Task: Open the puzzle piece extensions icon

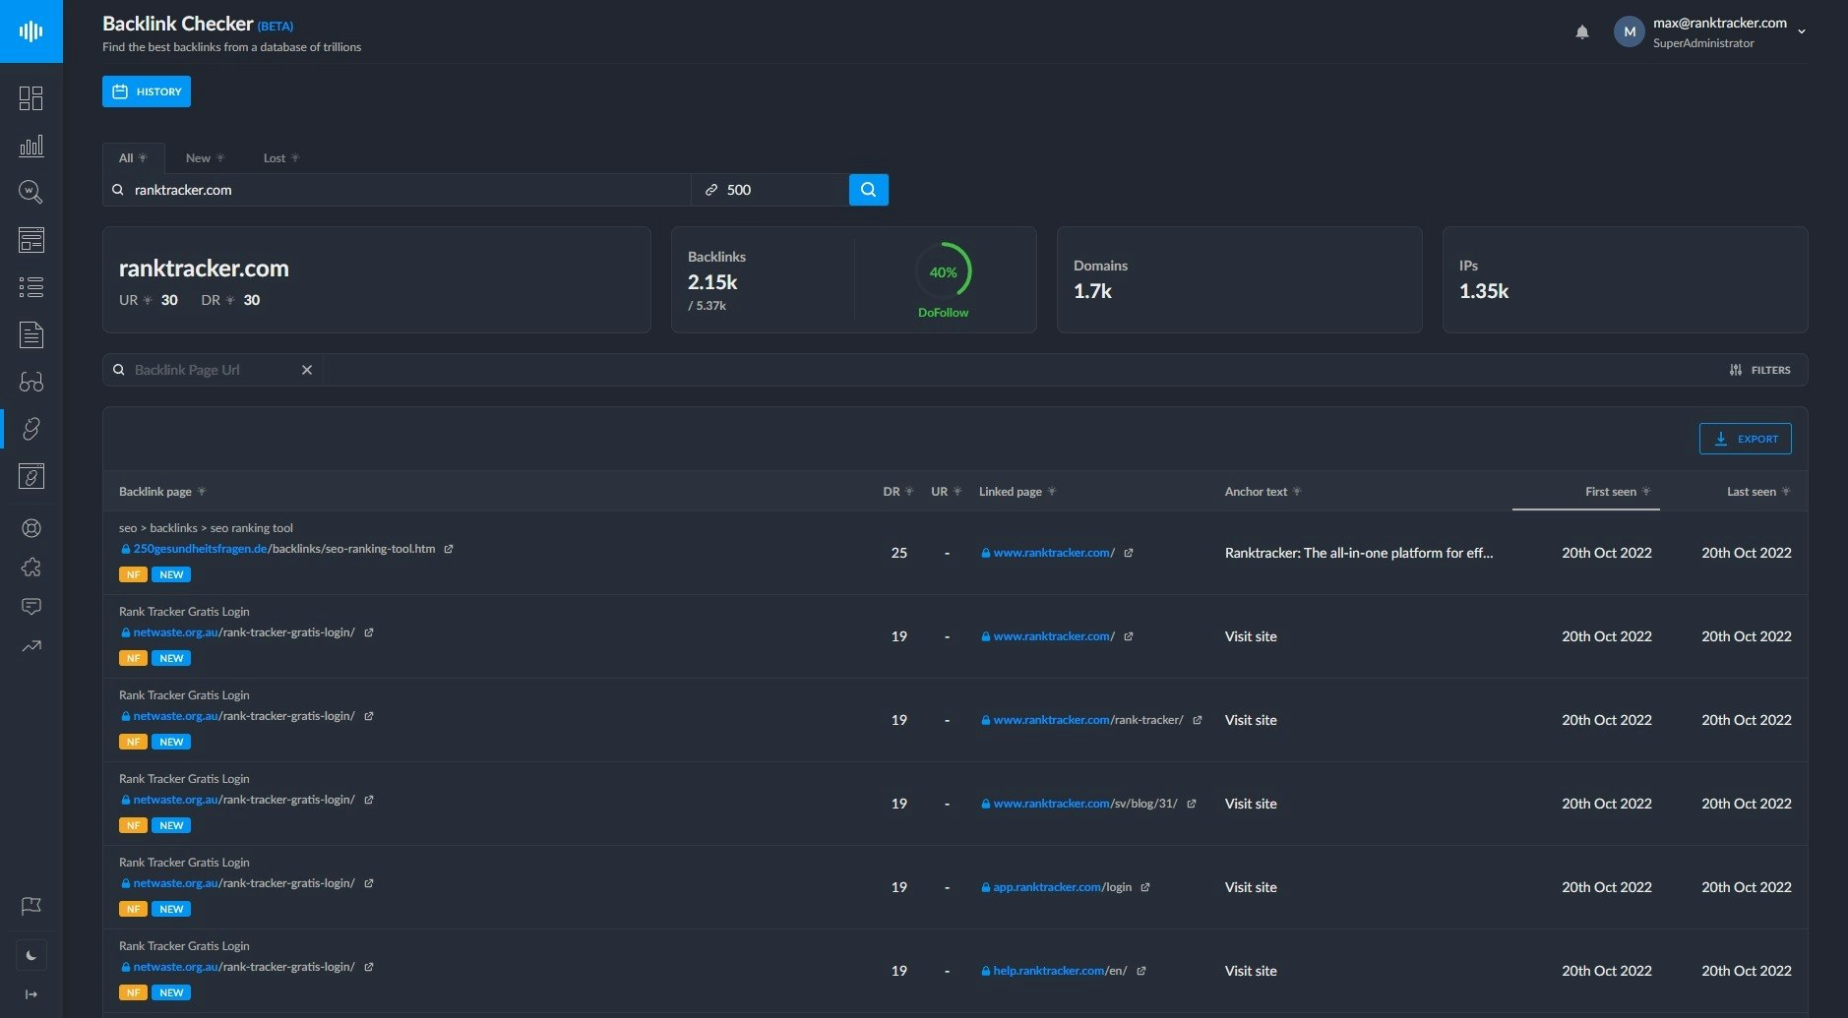Action: coord(31,568)
